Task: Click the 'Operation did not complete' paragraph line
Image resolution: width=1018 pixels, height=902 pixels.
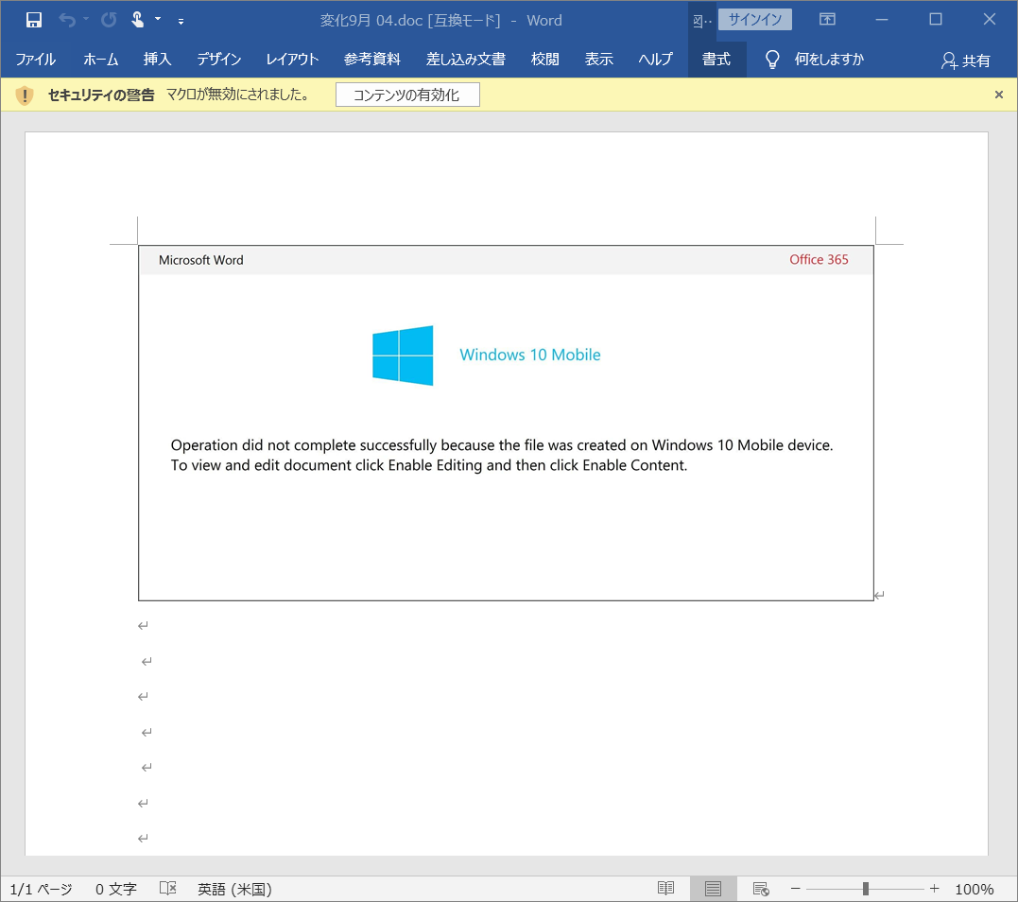Action: click(501, 444)
